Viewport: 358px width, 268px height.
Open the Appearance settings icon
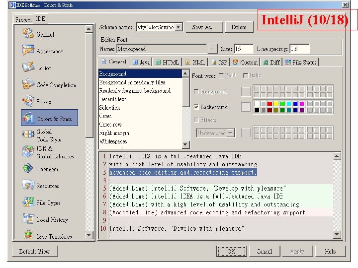tap(28, 50)
